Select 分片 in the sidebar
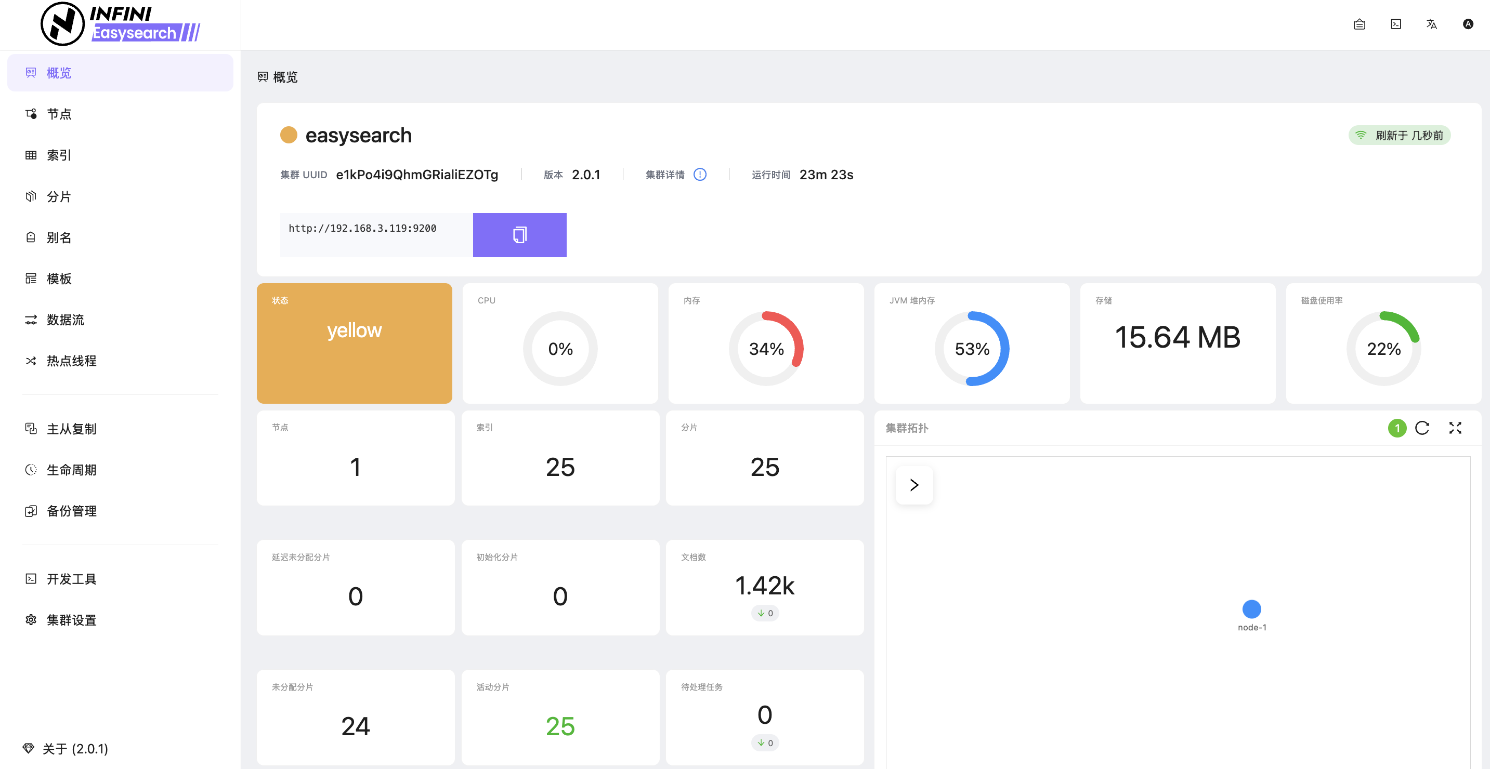This screenshot has width=1490, height=769. pos(59,196)
